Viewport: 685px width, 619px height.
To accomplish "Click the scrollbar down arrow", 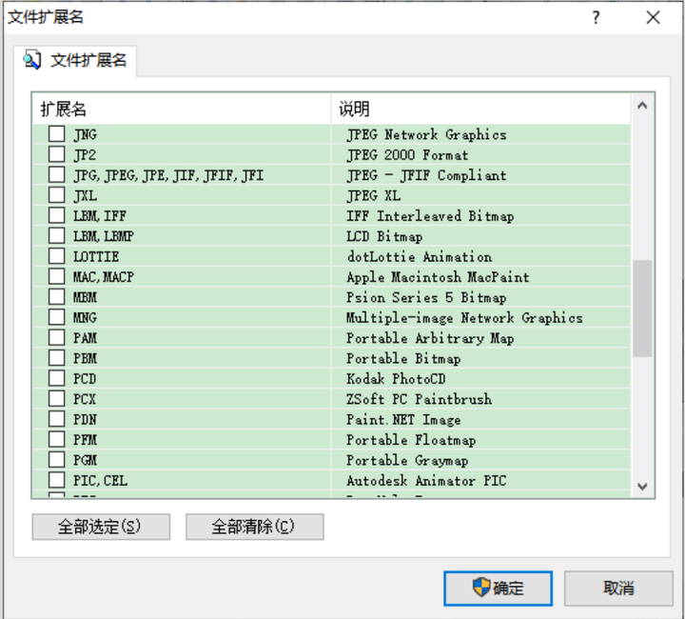I will point(642,486).
